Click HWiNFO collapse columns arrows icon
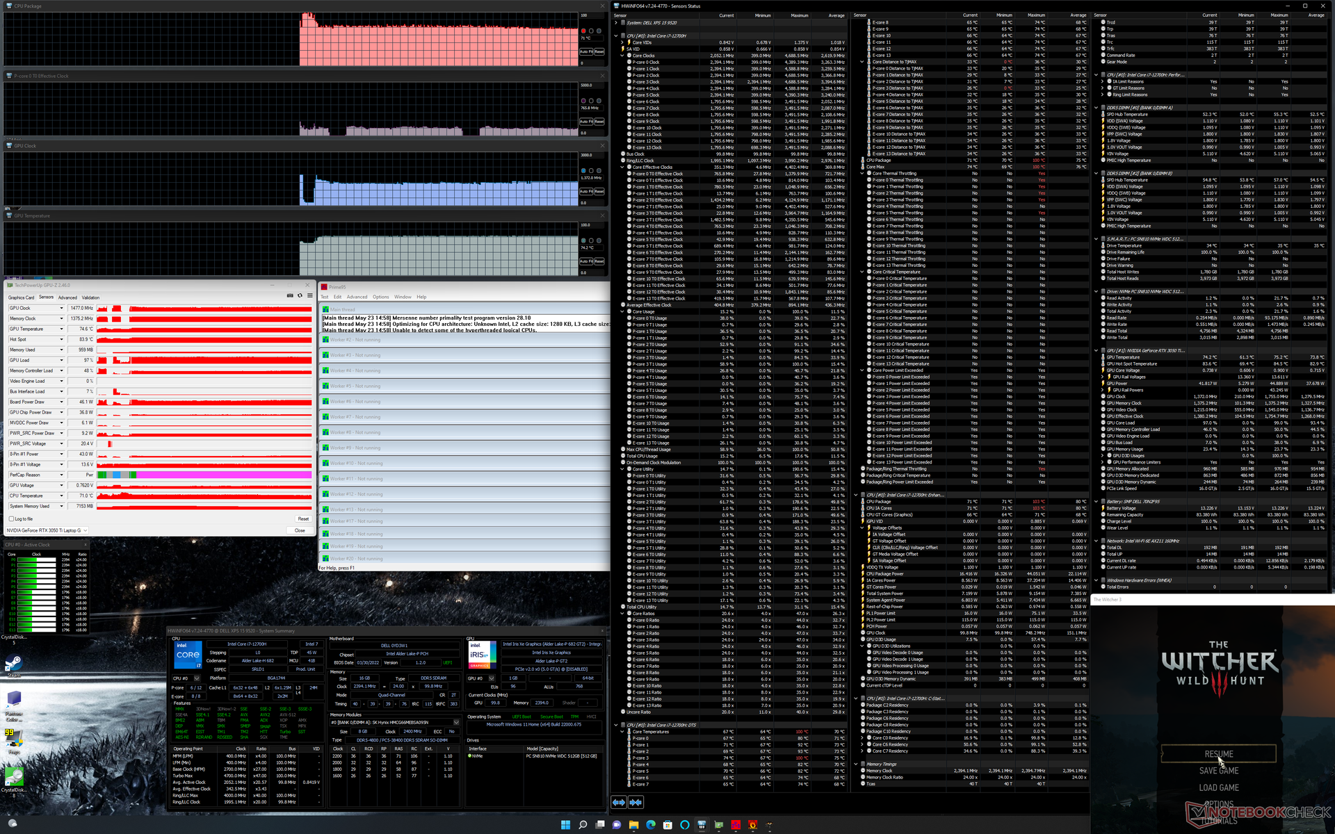1335x834 pixels. click(x=636, y=802)
